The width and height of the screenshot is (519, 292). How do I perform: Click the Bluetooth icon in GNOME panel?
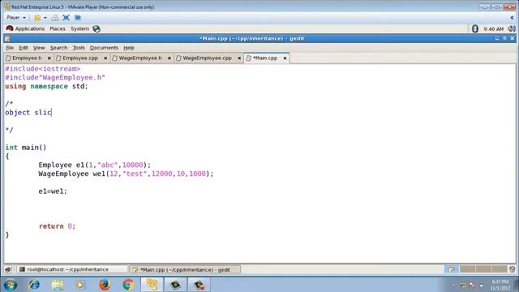pyautogui.click(x=475, y=29)
